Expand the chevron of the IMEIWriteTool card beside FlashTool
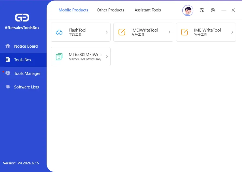 click(169, 32)
